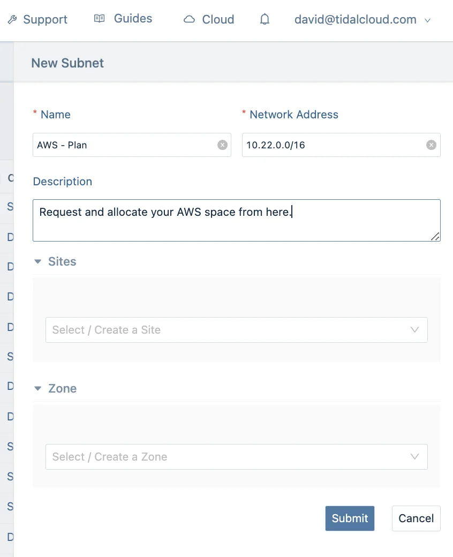Open the david@tidalcloud.com account menu
The width and height of the screenshot is (453, 557).
coord(363,19)
